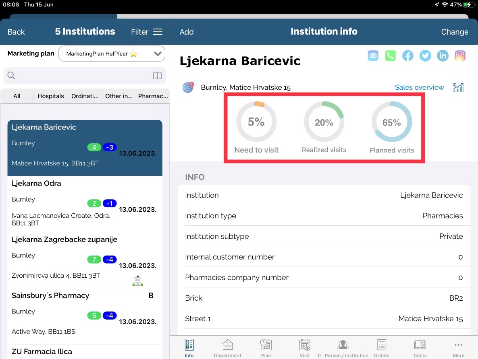The image size is (478, 359).
Task: Open the Sales overview link
Action: (419, 87)
